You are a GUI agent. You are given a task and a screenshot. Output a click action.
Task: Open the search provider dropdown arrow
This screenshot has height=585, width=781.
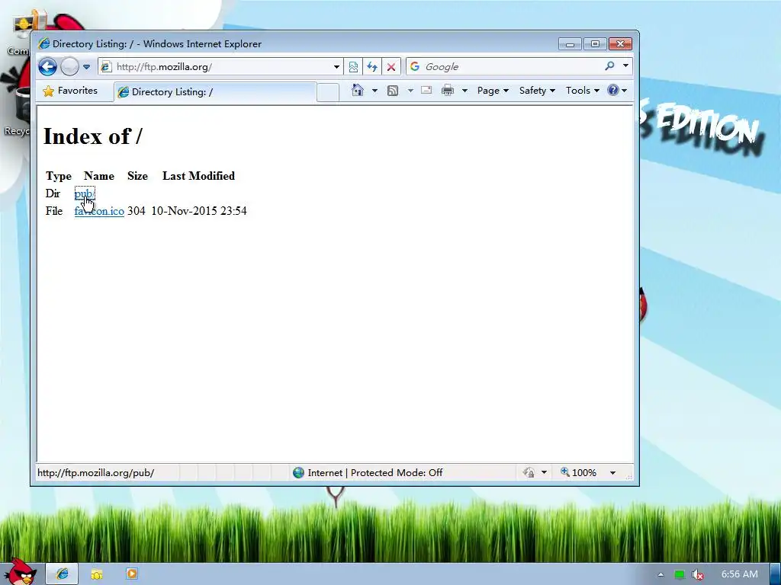625,66
